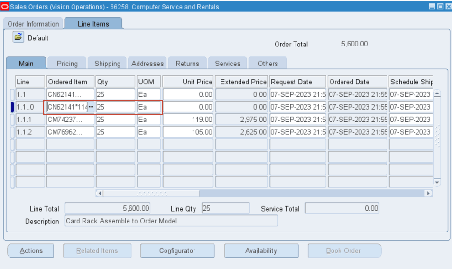Click the Default folder icon
452x269 pixels.
pos(18,37)
